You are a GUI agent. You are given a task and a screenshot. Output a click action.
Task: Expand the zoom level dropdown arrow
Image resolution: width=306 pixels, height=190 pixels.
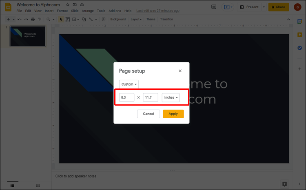click(53, 19)
